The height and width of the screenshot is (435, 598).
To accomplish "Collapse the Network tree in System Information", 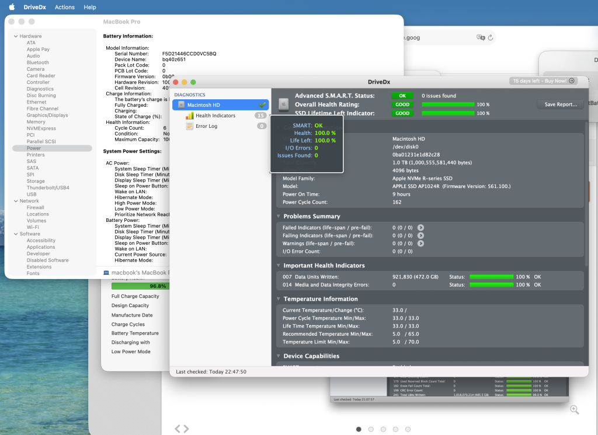I will pos(16,201).
